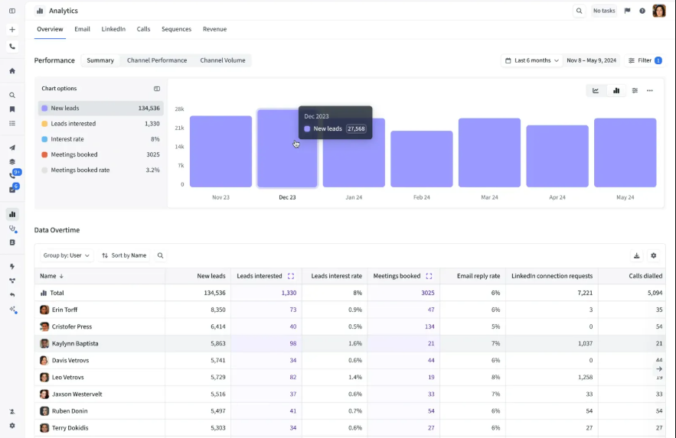This screenshot has height=438, width=676.
Task: Open the Last 6 months dropdown
Action: (532, 60)
